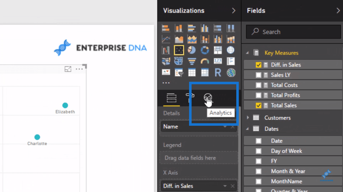Screen dimensions: 343x192
Task: Select the Matrix visual
Action: (205, 72)
